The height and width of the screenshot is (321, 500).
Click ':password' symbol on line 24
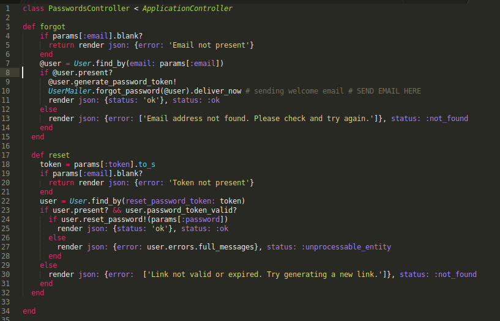(200, 220)
